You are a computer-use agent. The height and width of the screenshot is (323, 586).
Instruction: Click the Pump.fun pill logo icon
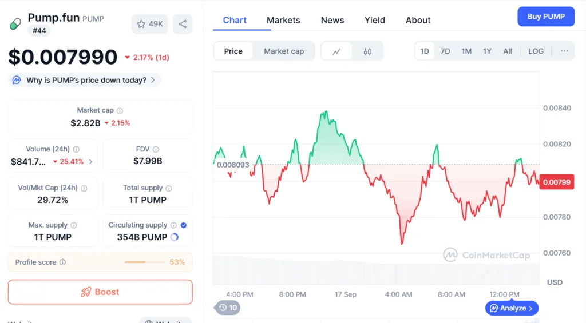[15, 24]
